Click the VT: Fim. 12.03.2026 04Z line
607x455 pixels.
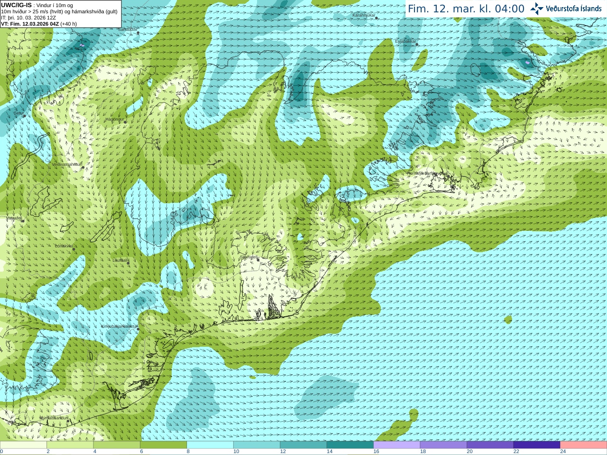tap(39, 24)
